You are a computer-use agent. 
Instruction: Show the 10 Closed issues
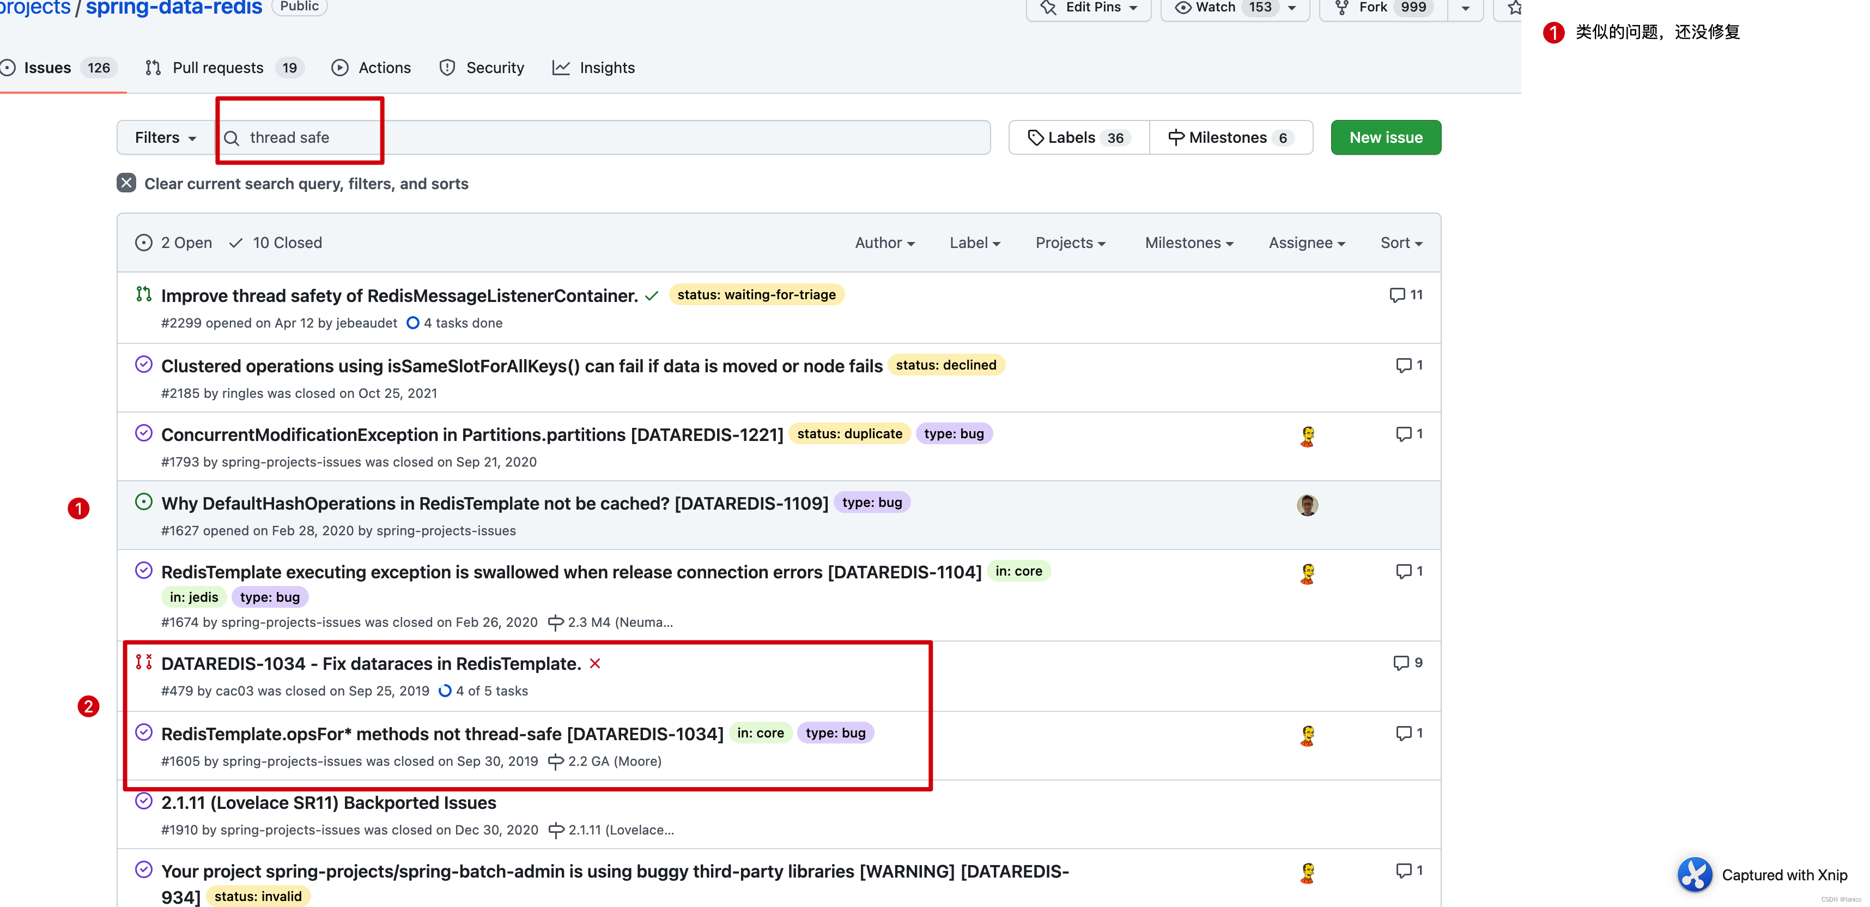275,243
